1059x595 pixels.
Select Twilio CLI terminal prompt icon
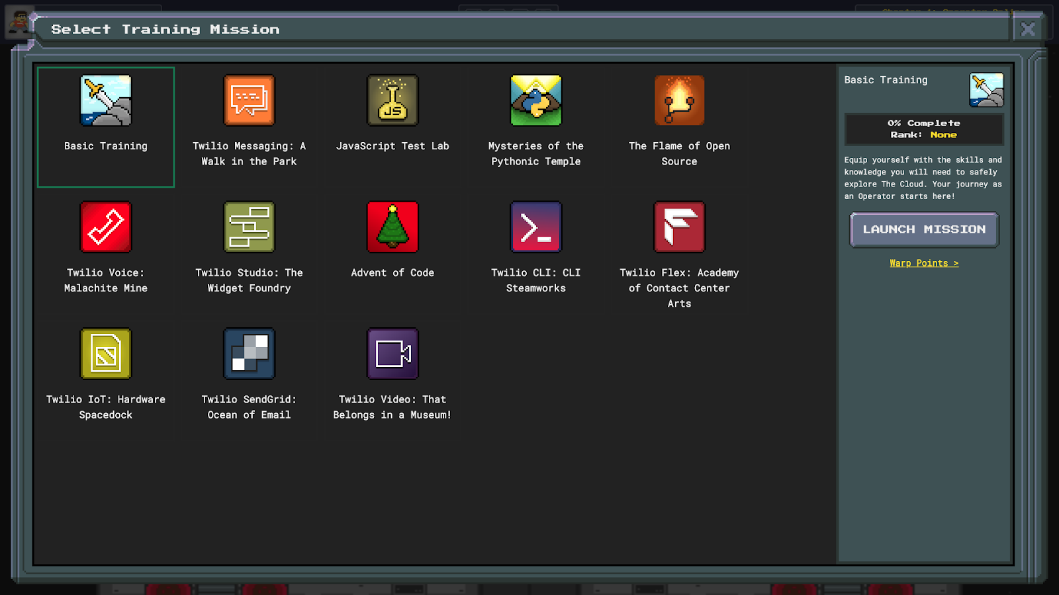pos(536,227)
